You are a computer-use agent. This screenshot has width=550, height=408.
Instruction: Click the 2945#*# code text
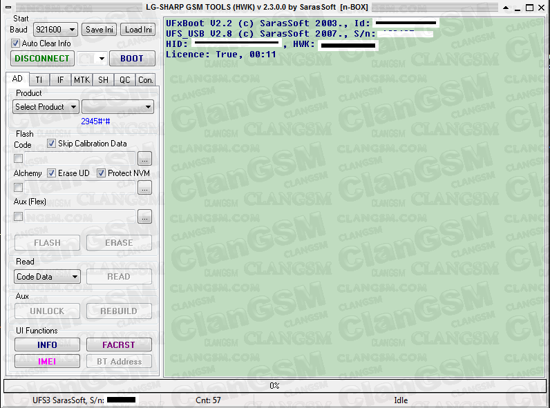pyautogui.click(x=95, y=122)
